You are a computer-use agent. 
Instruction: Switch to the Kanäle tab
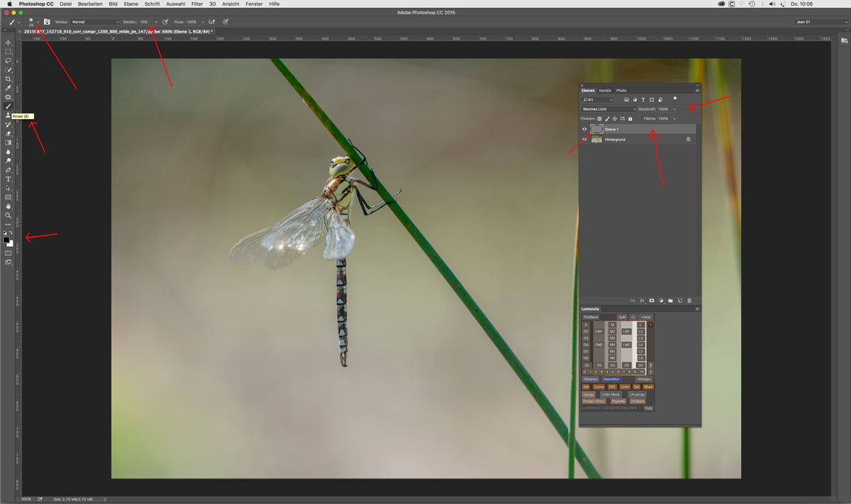(605, 91)
